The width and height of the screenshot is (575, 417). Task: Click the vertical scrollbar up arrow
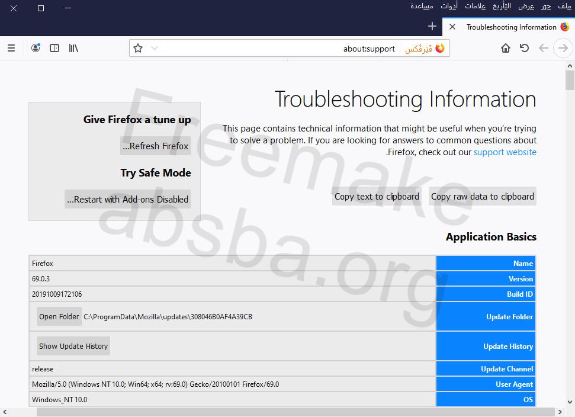click(570, 66)
